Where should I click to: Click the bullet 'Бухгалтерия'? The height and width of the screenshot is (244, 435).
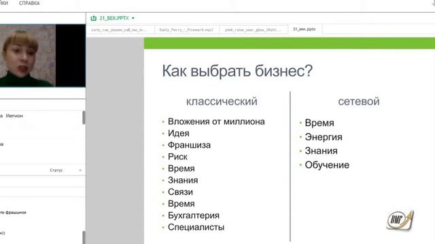(x=194, y=216)
